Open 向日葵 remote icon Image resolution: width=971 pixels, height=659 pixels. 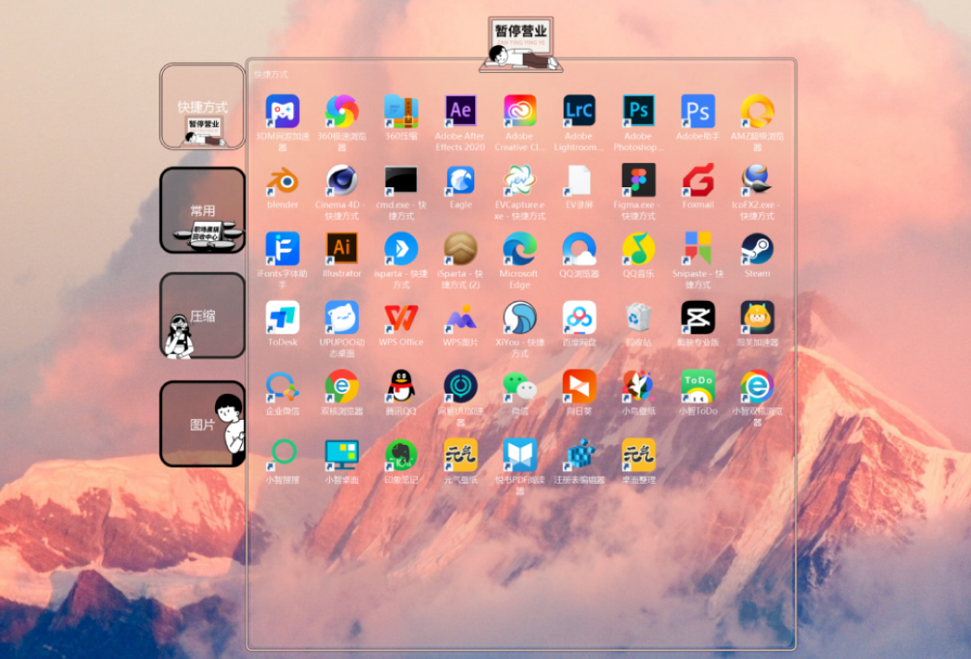pos(579,386)
